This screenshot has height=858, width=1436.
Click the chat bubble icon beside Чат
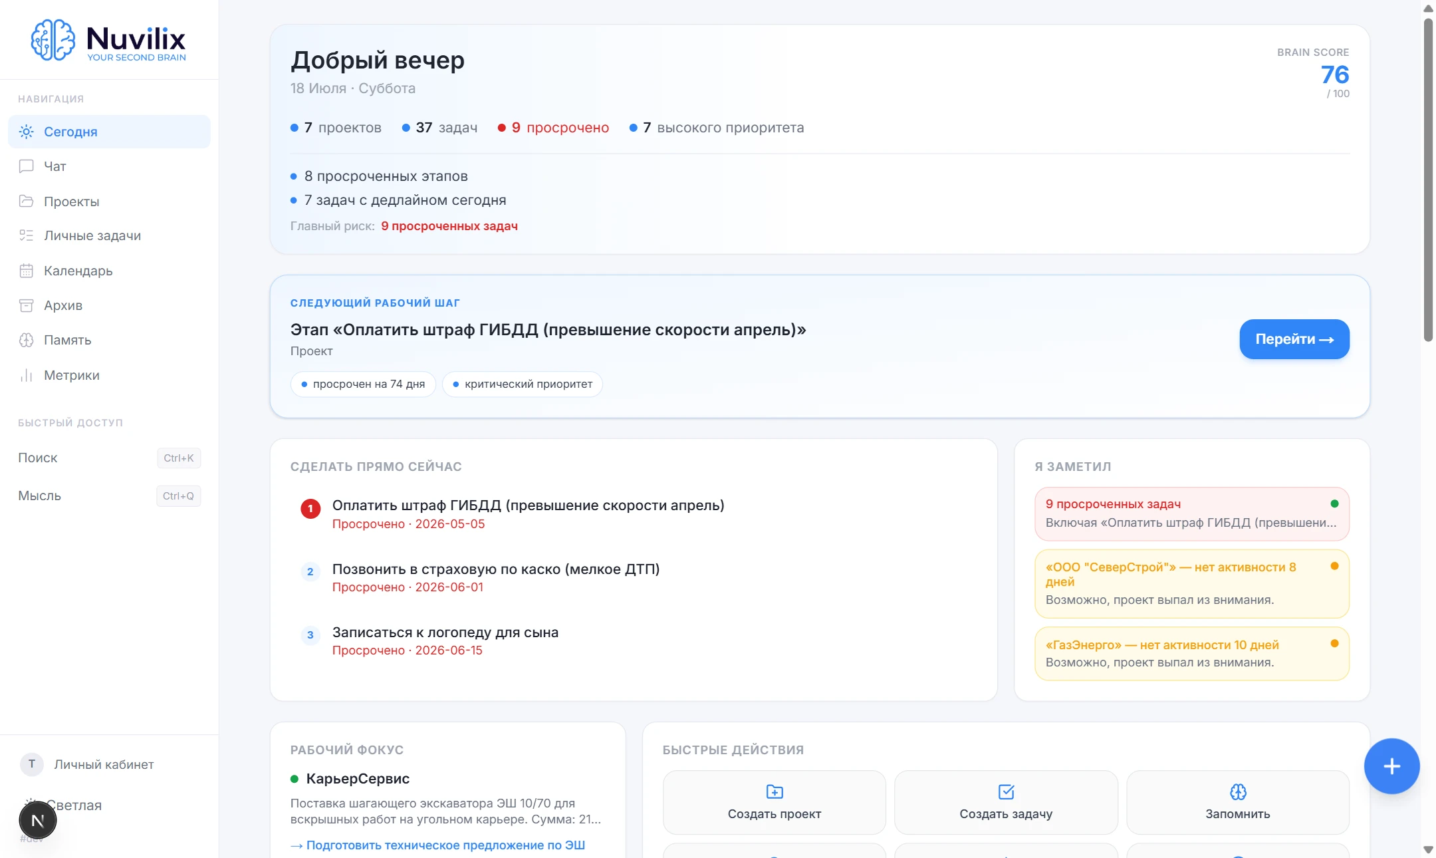(26, 166)
